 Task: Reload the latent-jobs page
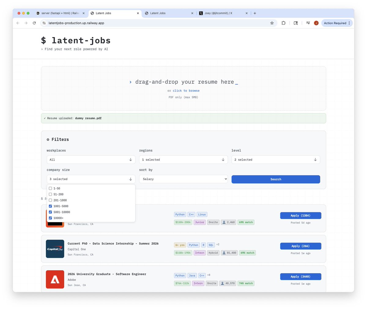point(34,23)
